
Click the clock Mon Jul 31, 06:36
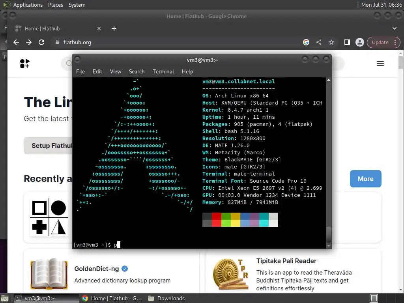click(x=382, y=5)
